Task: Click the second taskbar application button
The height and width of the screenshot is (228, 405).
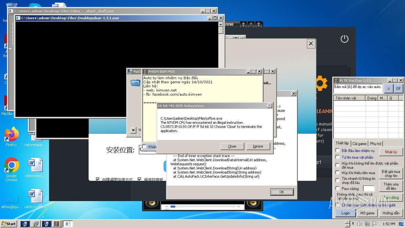Action: (x=35, y=224)
